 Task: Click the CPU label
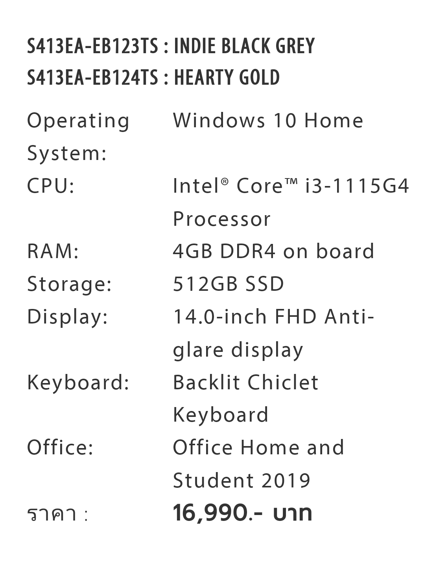(51, 186)
